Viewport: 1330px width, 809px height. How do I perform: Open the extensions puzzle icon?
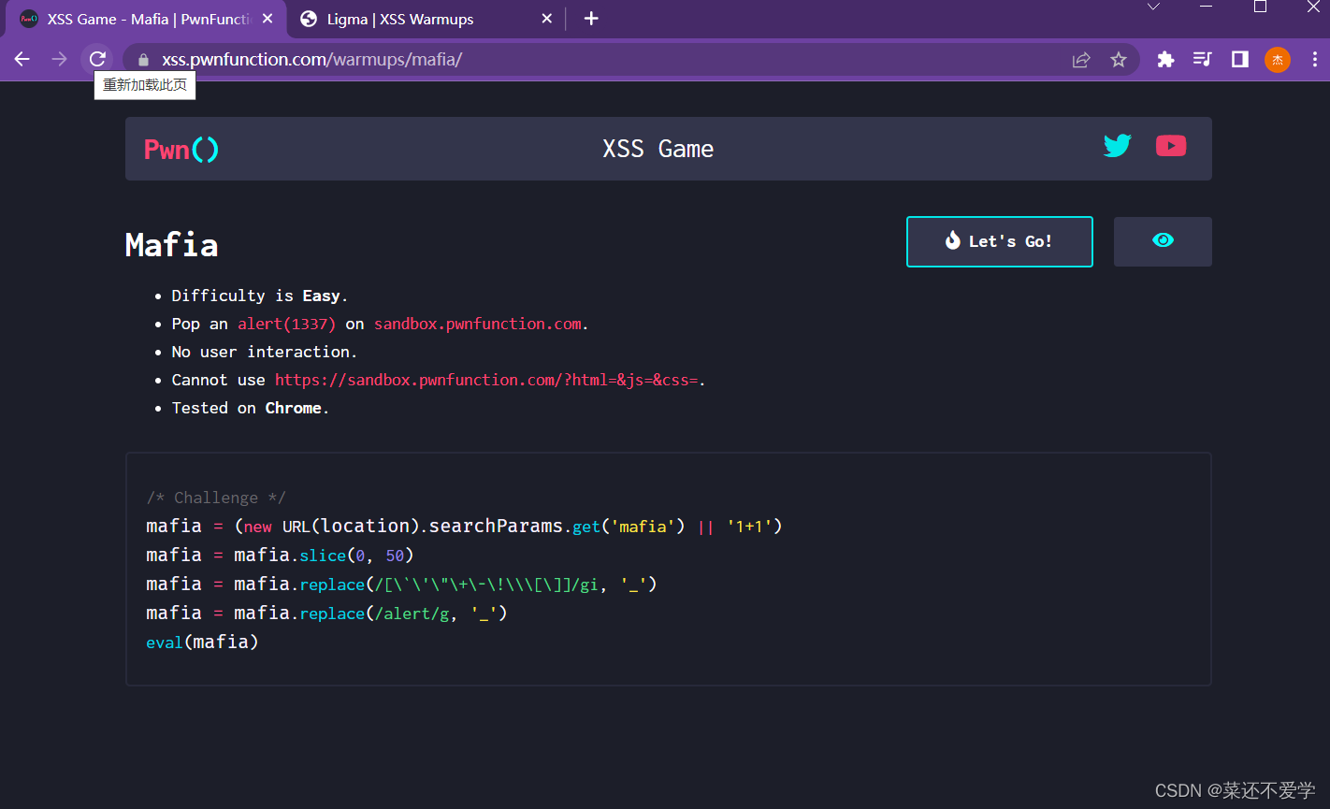(x=1165, y=60)
